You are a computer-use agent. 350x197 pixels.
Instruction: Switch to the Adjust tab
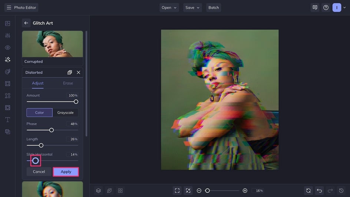pos(37,83)
